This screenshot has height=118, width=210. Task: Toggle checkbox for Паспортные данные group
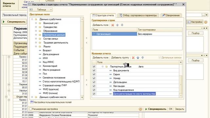(94, 67)
